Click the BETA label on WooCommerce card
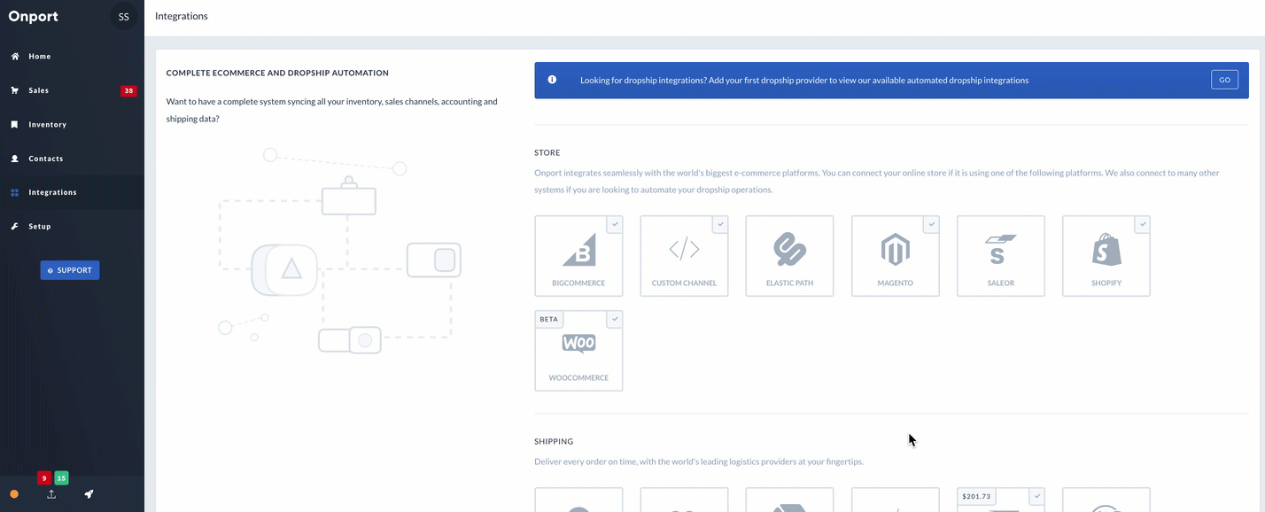 549,319
